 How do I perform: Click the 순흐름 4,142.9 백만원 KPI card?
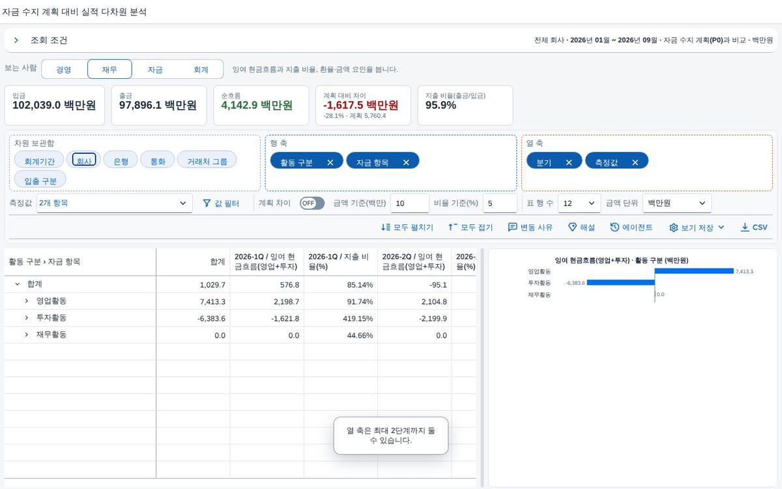click(261, 105)
